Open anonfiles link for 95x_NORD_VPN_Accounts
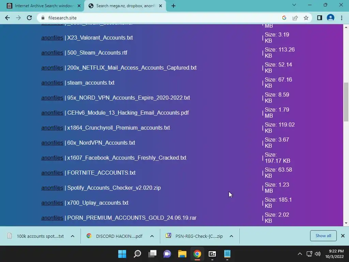349x262 pixels. pos(52,98)
